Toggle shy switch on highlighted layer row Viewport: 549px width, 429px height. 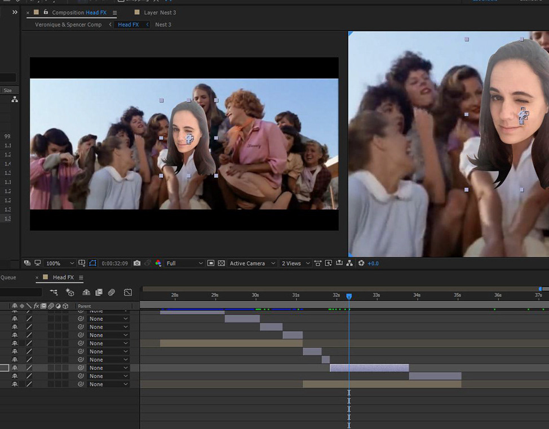tap(15, 368)
